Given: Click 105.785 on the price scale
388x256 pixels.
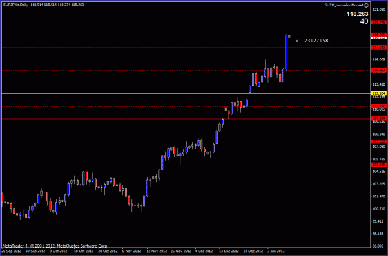Looking at the screenshot, I should (x=379, y=159).
